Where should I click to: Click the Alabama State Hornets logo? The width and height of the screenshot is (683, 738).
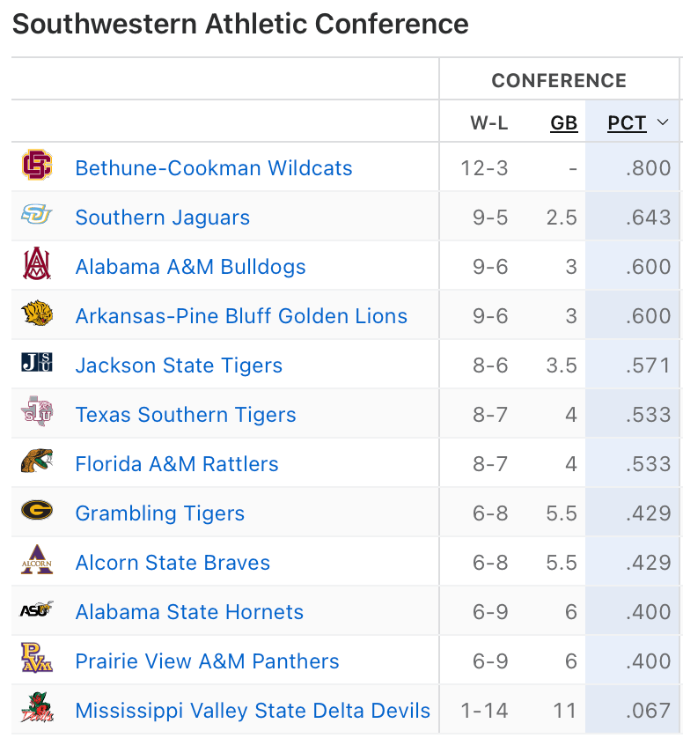[x=37, y=610]
